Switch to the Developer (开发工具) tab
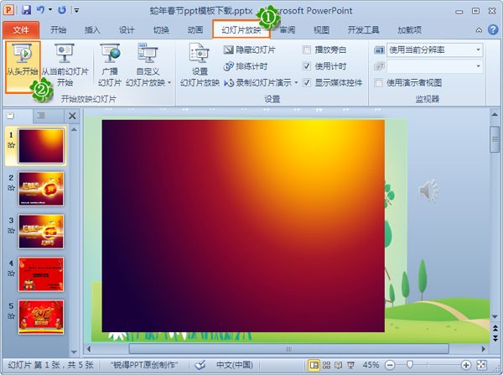 pos(363,30)
